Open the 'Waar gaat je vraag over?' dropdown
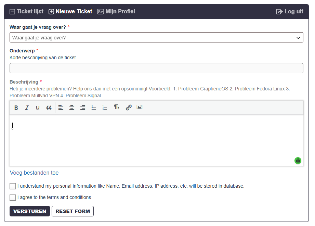Viewport: 315px width, 226px height. click(156, 37)
